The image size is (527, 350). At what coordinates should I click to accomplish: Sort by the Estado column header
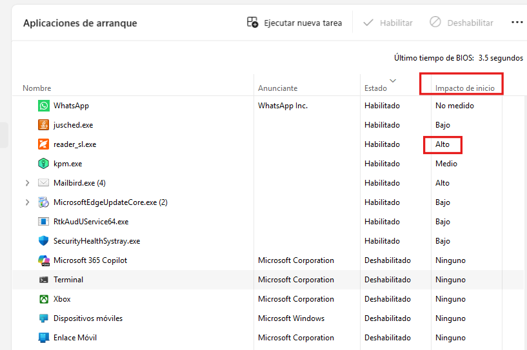[x=375, y=88]
